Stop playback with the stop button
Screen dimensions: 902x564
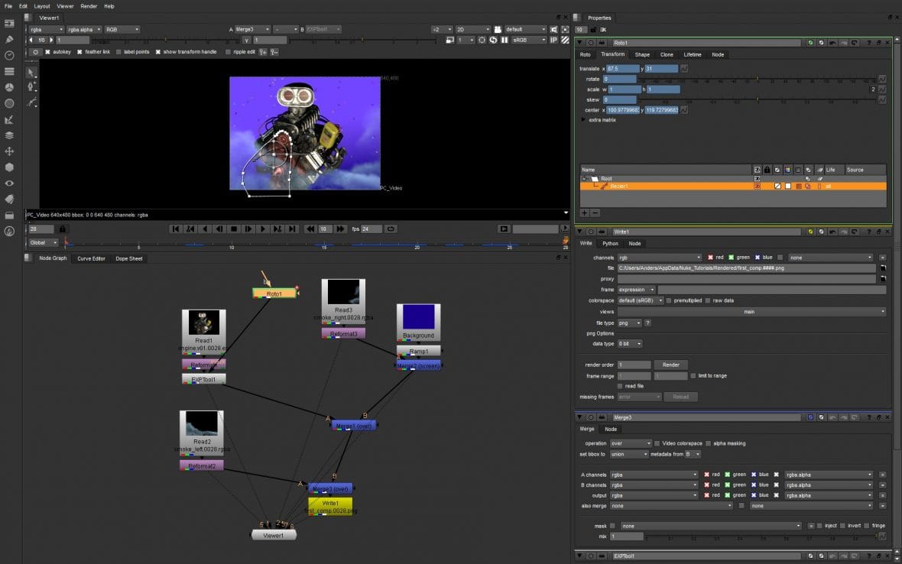[x=234, y=229]
